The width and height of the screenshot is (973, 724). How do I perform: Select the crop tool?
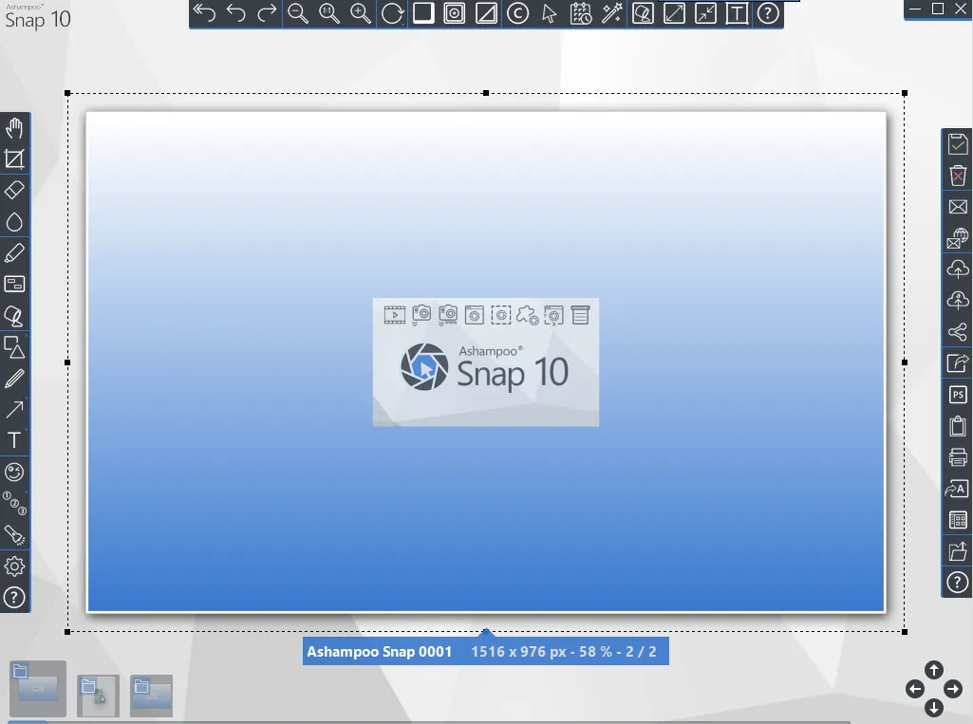pyautogui.click(x=14, y=159)
